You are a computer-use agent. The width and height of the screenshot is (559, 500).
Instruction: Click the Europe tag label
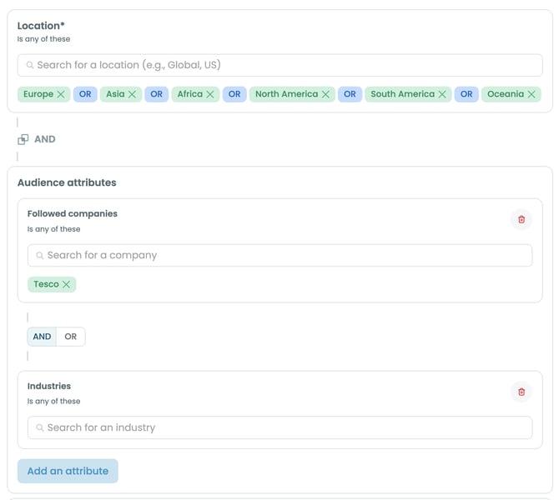coord(38,94)
